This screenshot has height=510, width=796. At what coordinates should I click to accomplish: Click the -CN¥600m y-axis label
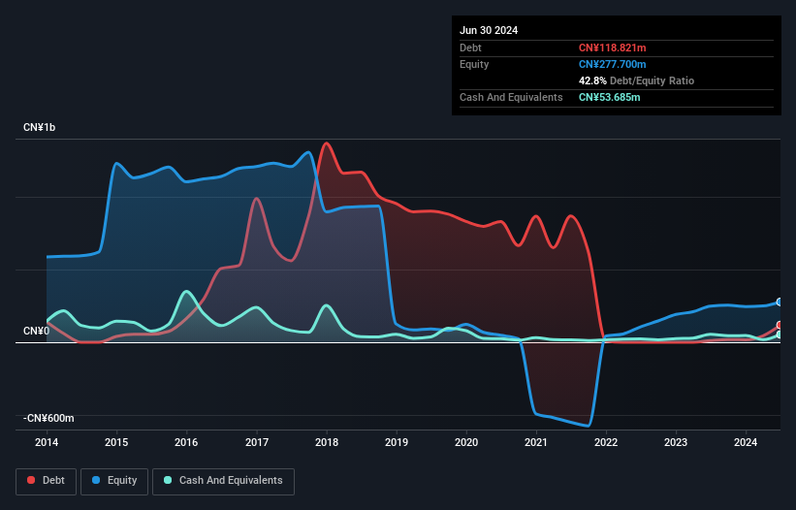click(x=48, y=418)
